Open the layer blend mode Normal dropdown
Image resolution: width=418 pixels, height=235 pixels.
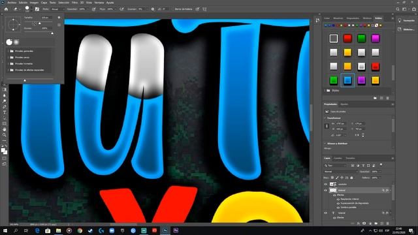click(340, 172)
